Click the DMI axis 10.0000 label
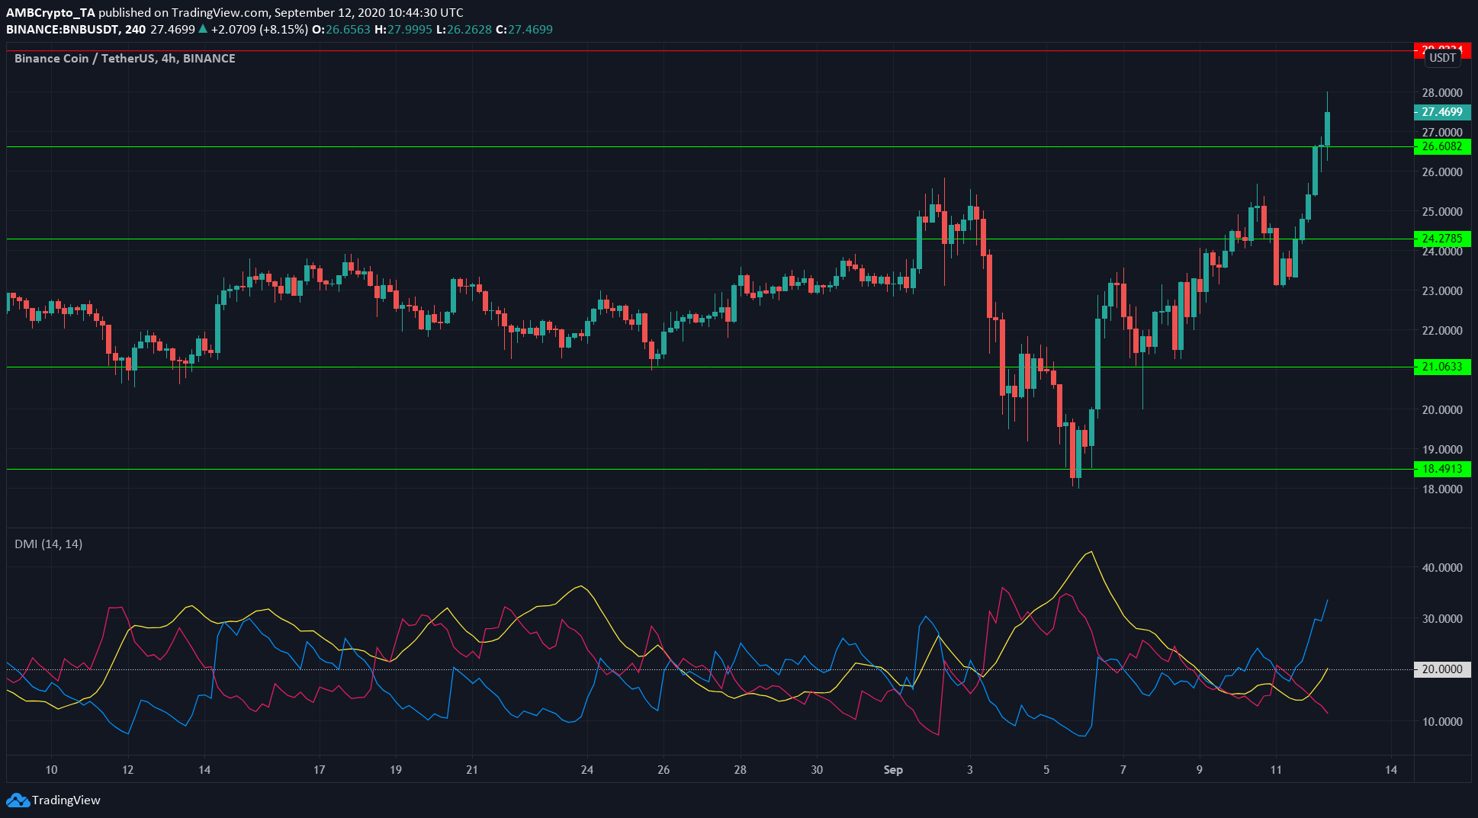This screenshot has height=818, width=1478. 1442,721
